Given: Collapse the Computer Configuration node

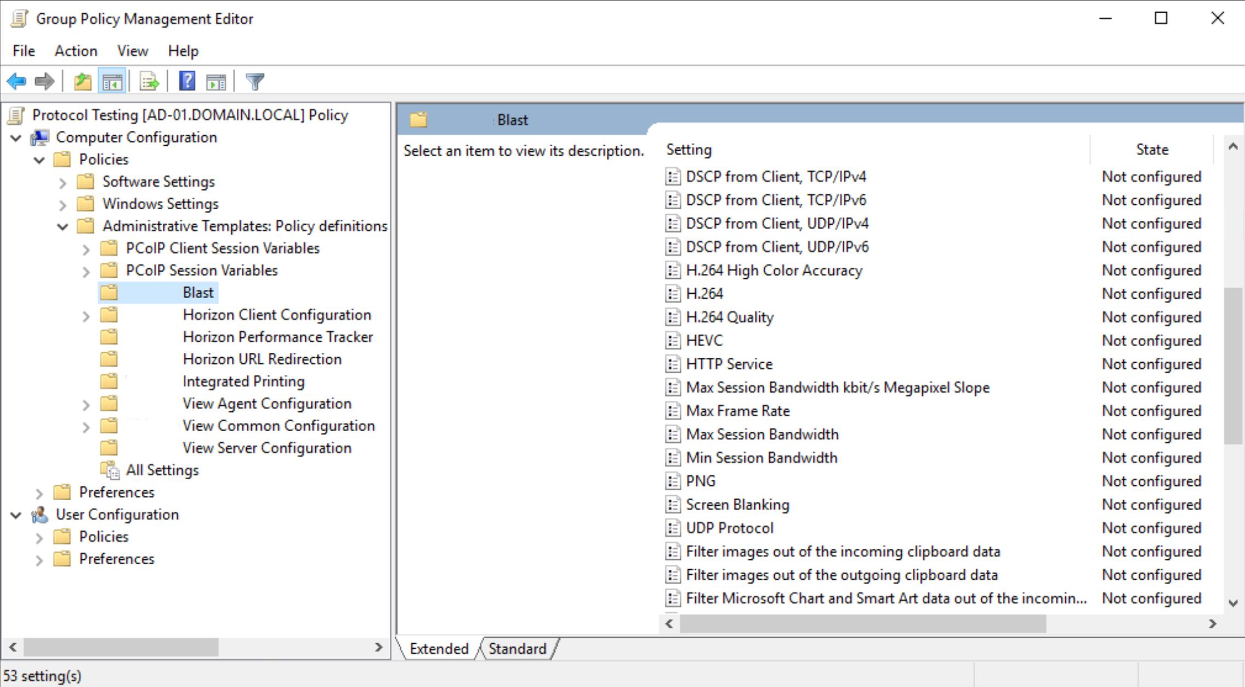Looking at the screenshot, I should click(15, 138).
